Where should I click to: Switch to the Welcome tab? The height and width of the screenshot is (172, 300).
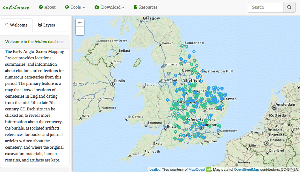[x=16, y=25]
